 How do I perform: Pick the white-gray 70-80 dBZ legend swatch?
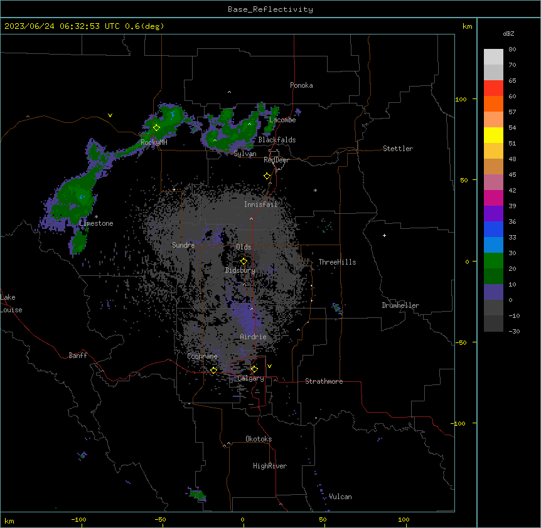[493, 57]
